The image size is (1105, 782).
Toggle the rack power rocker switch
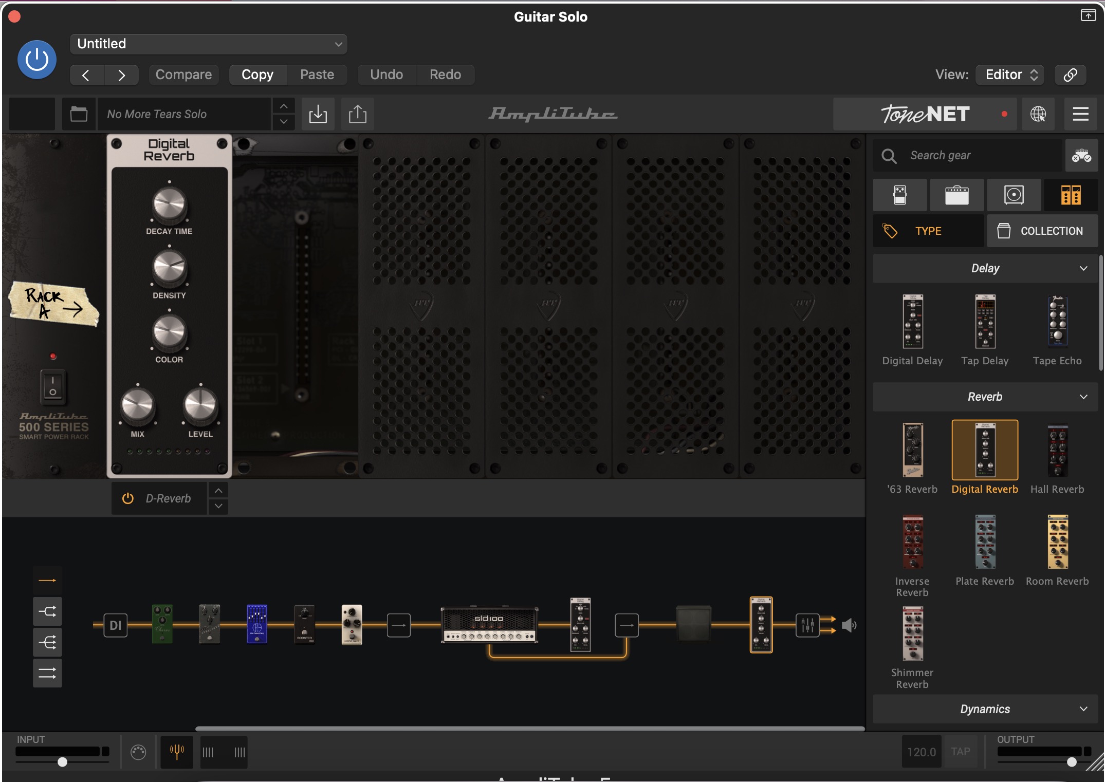point(52,386)
